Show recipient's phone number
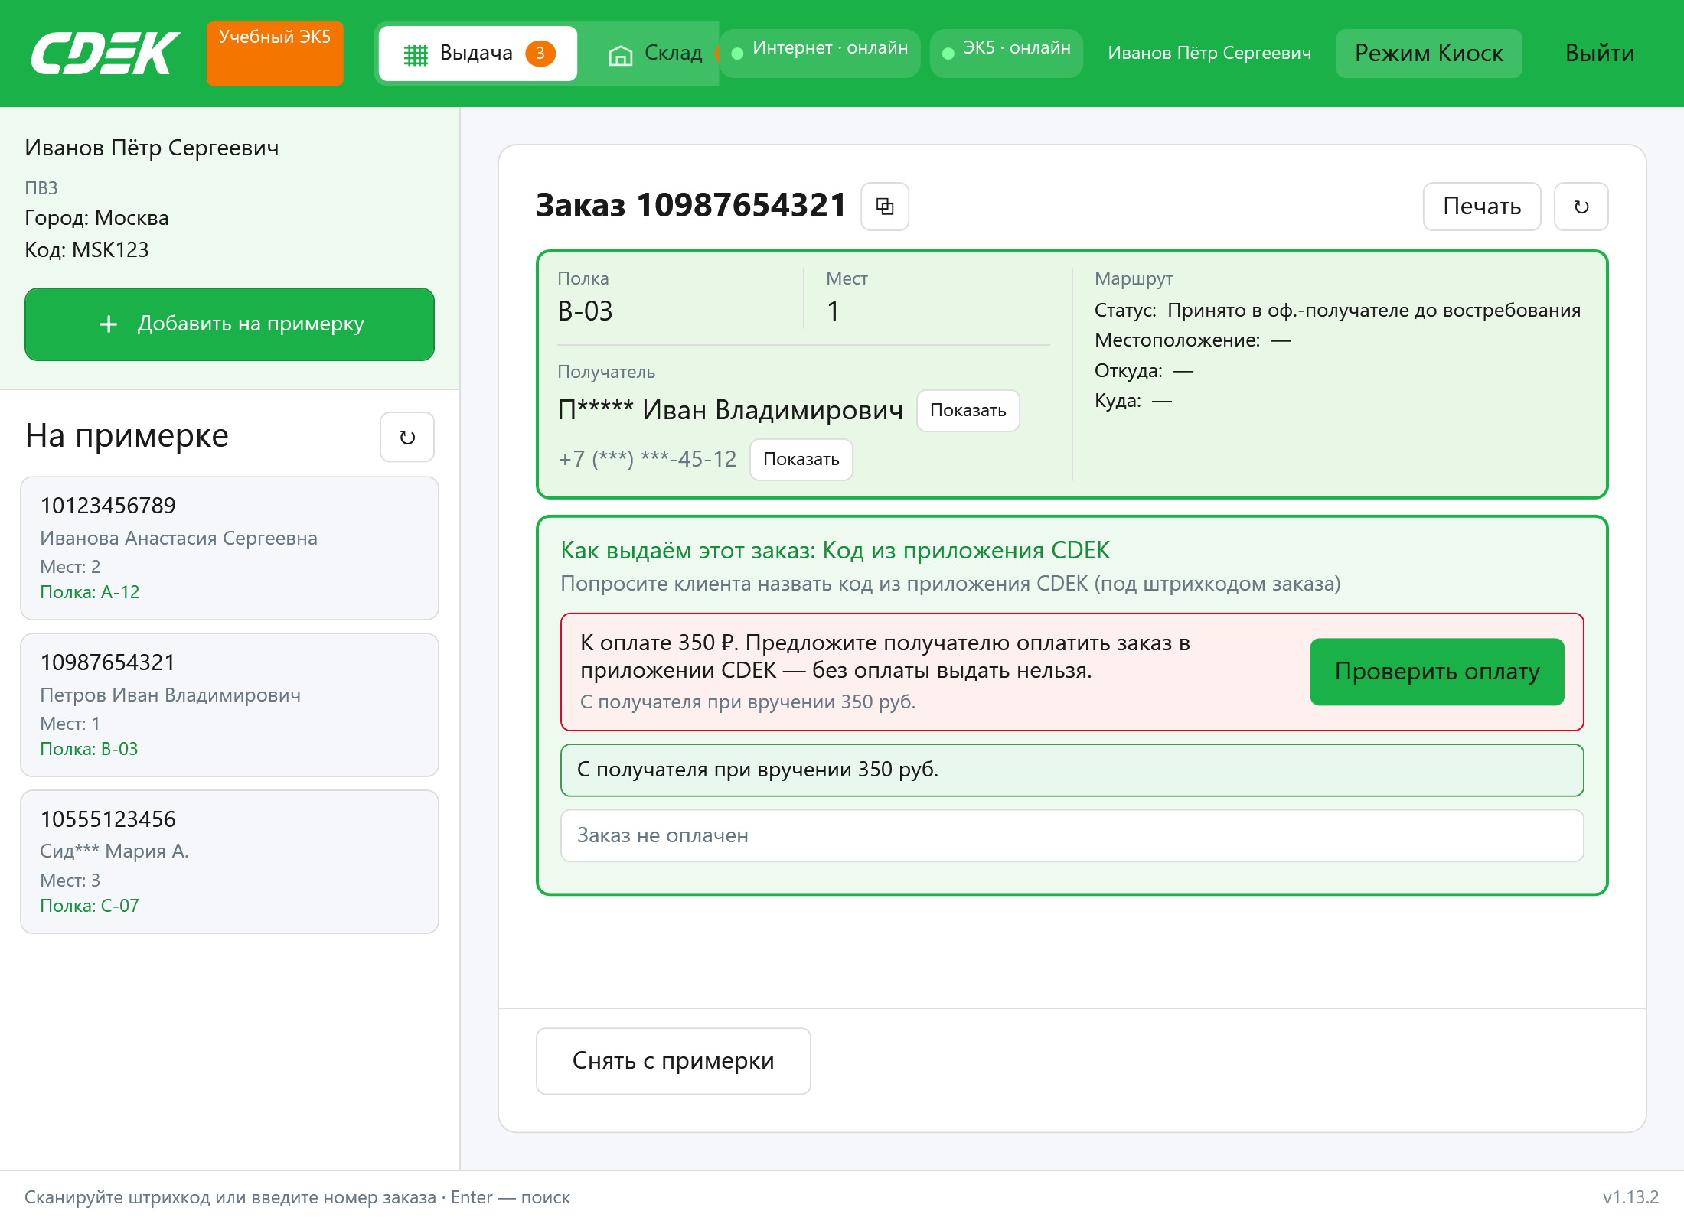The height and width of the screenshot is (1224, 1684). point(801,460)
